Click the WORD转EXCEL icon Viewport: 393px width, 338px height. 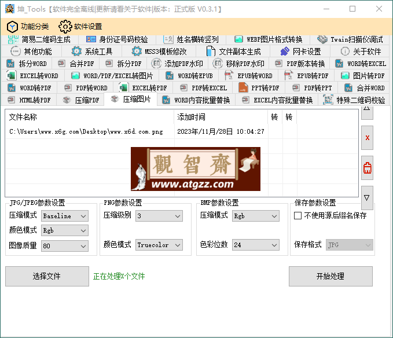[339, 64]
